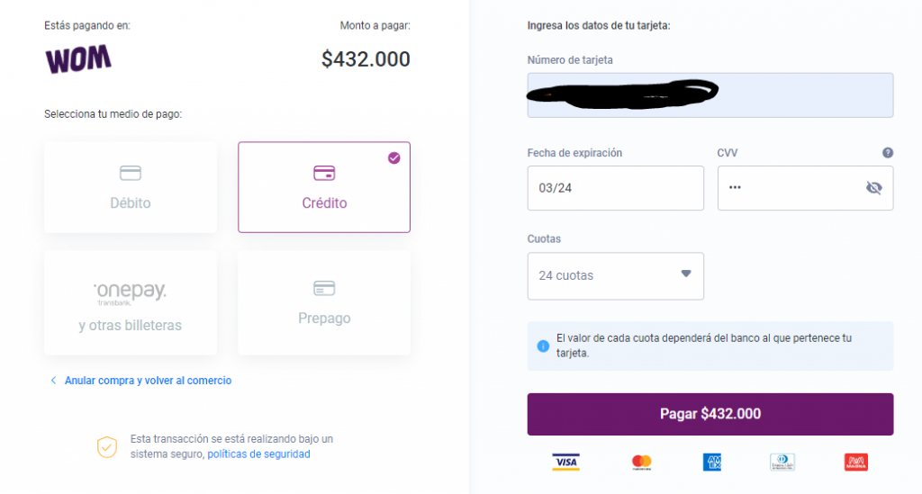Image resolution: width=922 pixels, height=494 pixels.
Task: Select the Prepago payment option
Action: pyautogui.click(x=324, y=303)
